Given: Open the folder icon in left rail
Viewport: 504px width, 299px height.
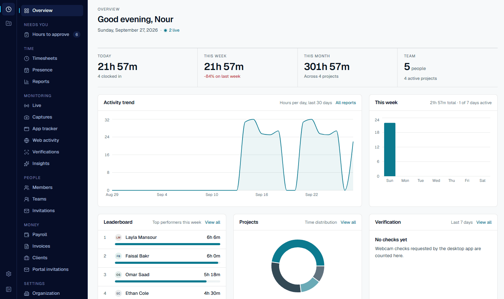Looking at the screenshot, I should tap(8, 23).
